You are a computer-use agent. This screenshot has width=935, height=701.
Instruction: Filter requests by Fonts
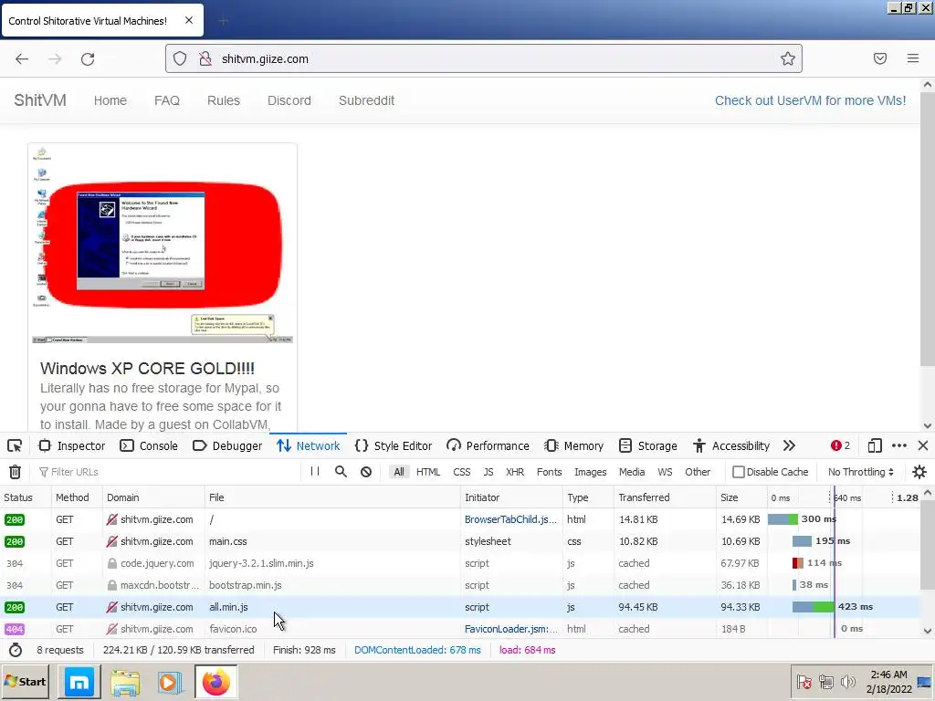[x=549, y=472]
